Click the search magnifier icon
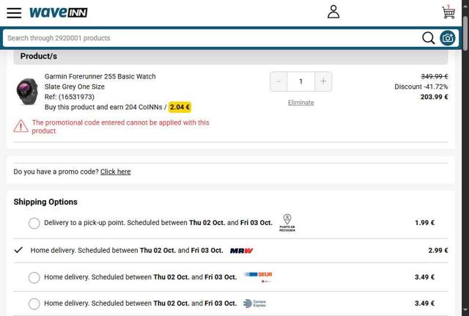Screen dimensions: 469x316 point(429,38)
